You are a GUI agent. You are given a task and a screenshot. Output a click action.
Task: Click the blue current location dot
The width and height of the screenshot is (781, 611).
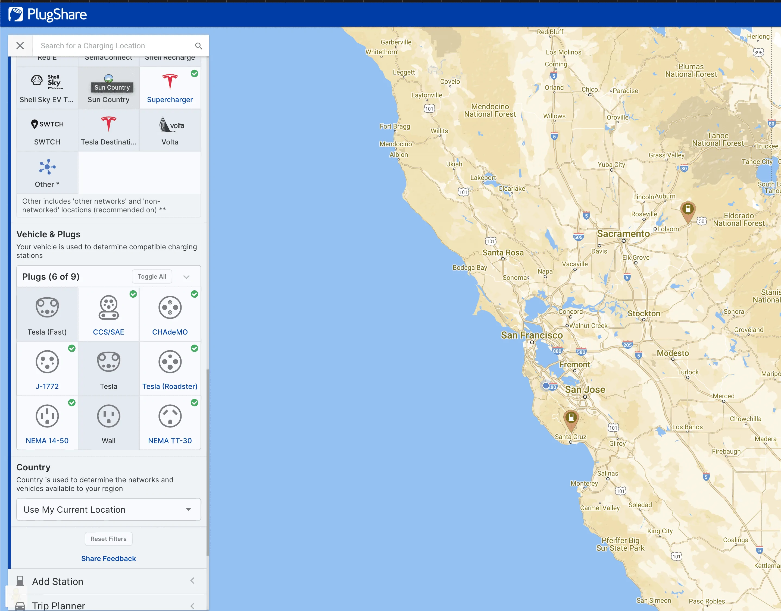[x=545, y=386]
